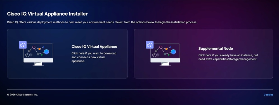Click the cloud download icon on Virtual Appliance card
This screenshot has height=105, width=279.
pos(23,45)
